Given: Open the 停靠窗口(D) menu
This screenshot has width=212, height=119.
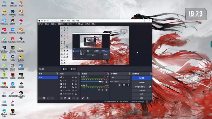Looking at the screenshot, I should click(61, 24).
